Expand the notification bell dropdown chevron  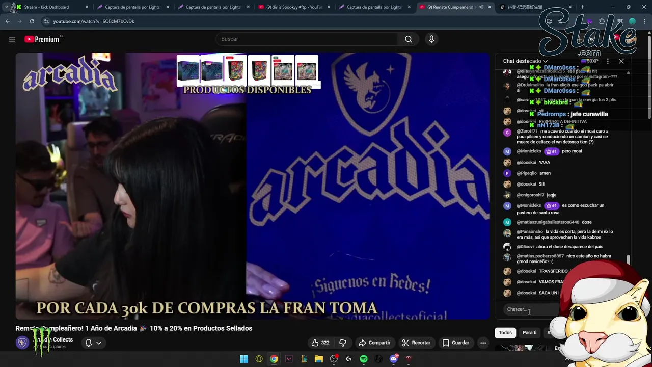(99, 343)
